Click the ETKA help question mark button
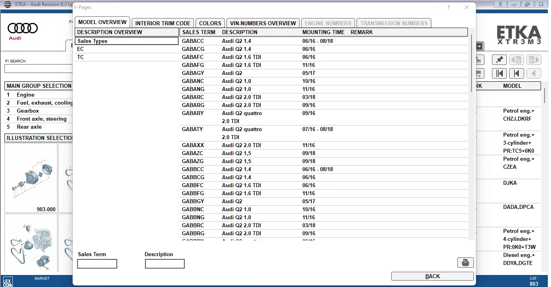Screen dimensions: 551x287 click(500, 4)
